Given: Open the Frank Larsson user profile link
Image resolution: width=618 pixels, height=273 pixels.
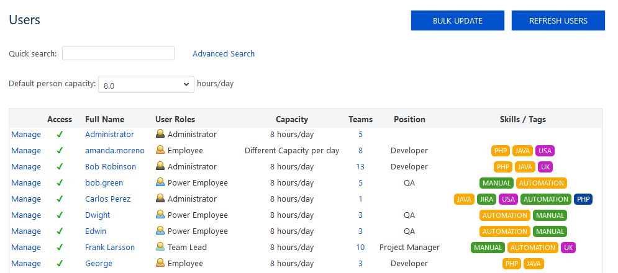Looking at the screenshot, I should tap(110, 248).
